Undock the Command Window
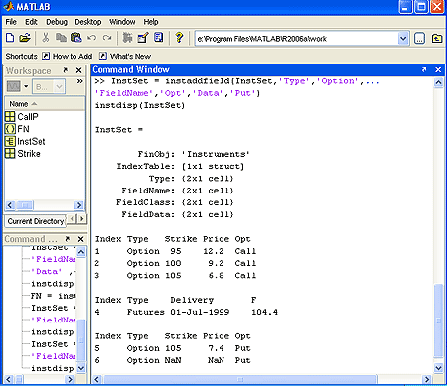Image resolution: width=447 pixels, height=386 pixels. pyautogui.click(x=424, y=69)
